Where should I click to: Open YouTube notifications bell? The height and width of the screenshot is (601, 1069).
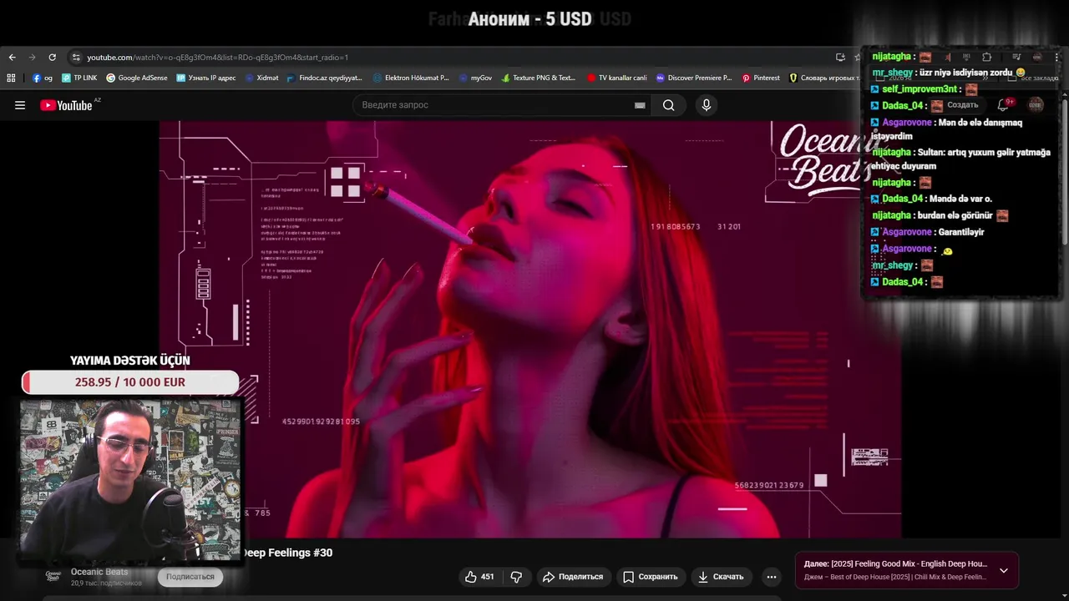pyautogui.click(x=1004, y=105)
